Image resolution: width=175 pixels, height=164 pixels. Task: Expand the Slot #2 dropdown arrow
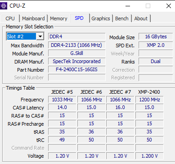pos(40,36)
